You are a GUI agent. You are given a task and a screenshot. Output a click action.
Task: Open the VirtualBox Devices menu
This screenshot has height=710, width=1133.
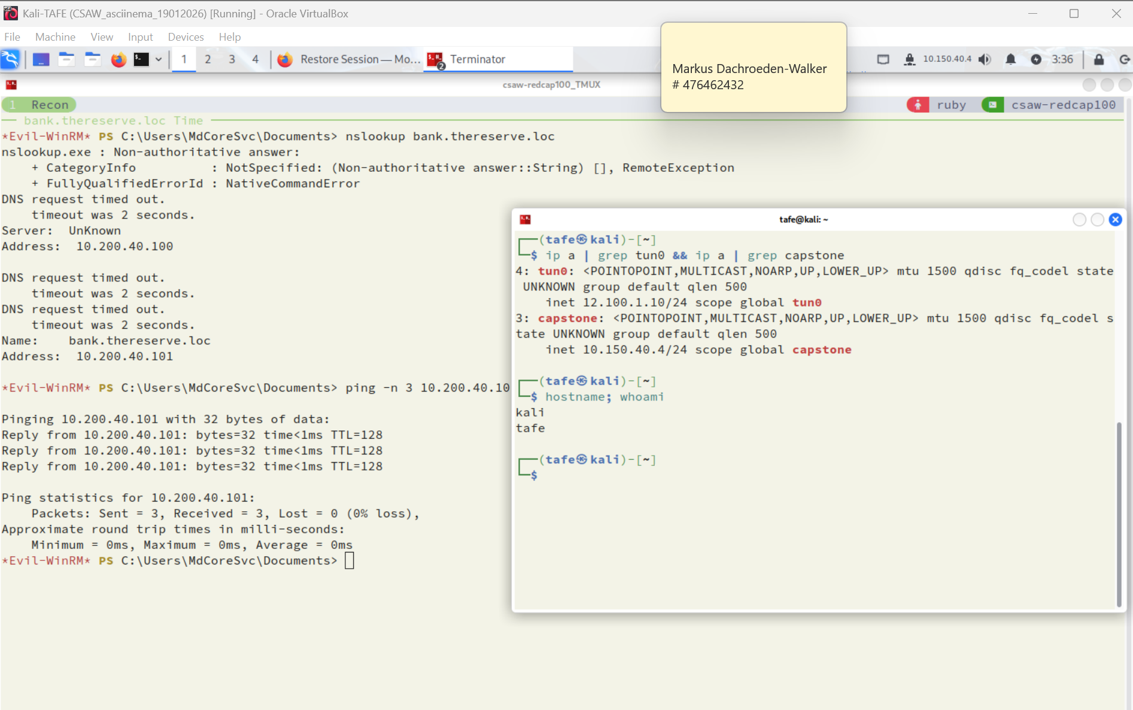pyautogui.click(x=186, y=37)
